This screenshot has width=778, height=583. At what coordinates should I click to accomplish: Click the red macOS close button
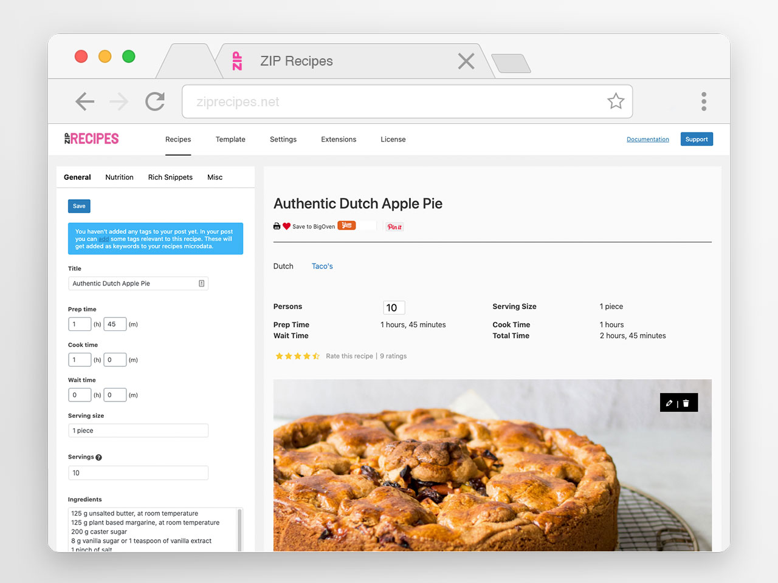click(x=81, y=56)
